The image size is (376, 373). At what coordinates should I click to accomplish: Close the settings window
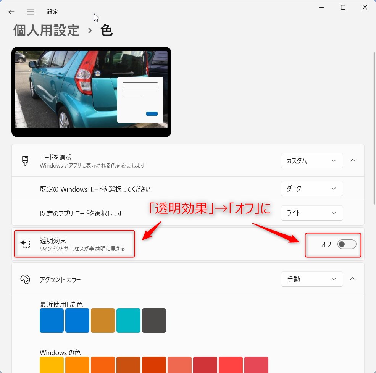[365, 7]
